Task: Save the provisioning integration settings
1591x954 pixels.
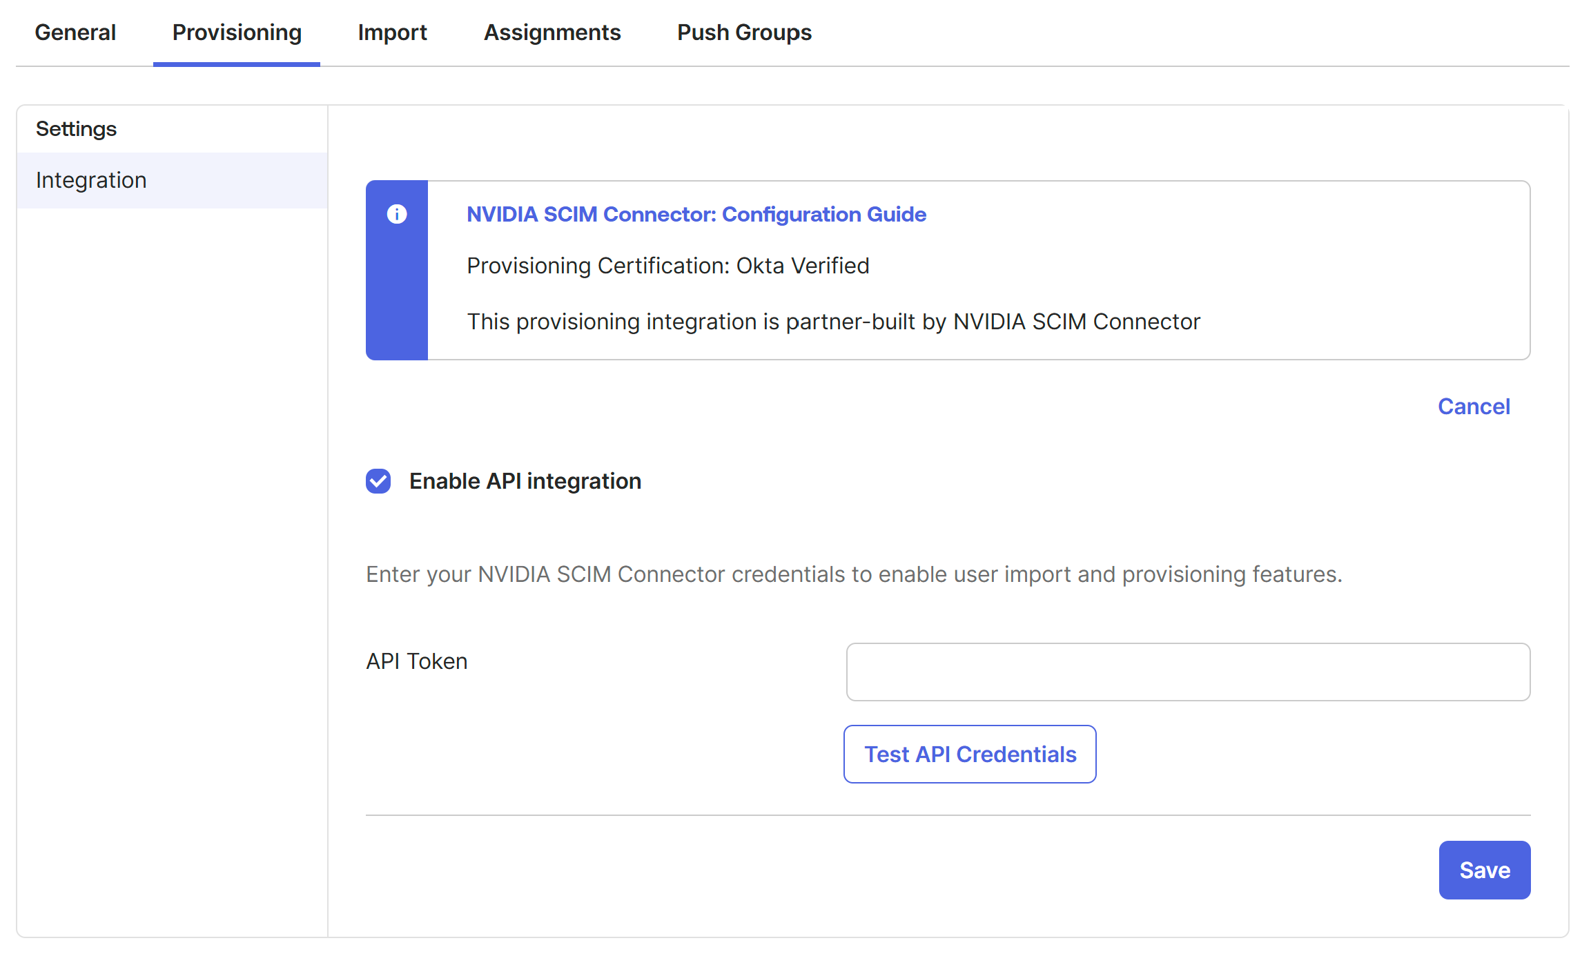Action: 1484,870
